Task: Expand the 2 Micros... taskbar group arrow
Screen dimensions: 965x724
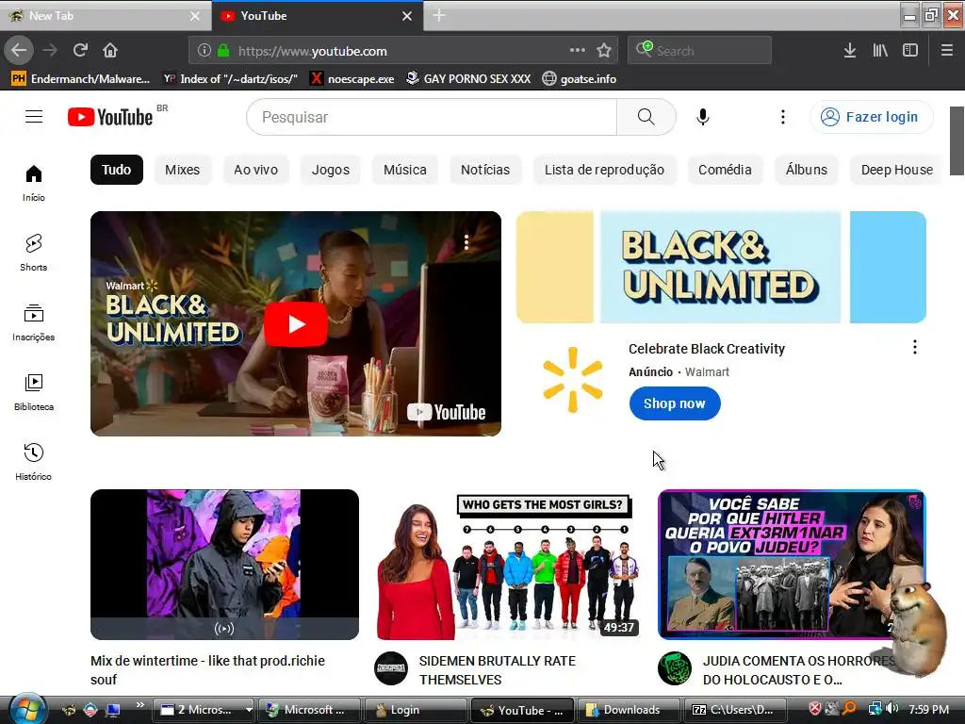Action: pos(249,710)
